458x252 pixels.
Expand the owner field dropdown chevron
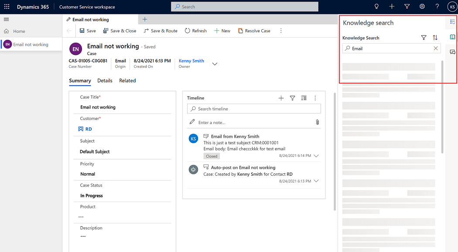point(215,63)
